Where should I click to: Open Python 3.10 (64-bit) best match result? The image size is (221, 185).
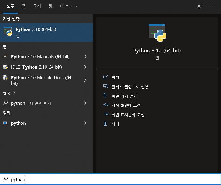click(x=46, y=33)
